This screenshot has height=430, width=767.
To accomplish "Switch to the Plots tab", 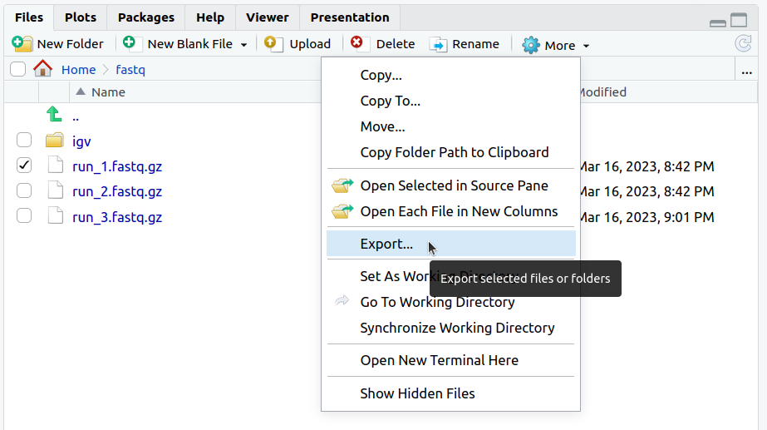I will click(81, 17).
